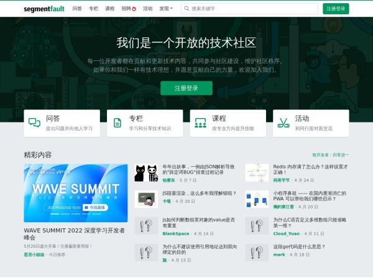Click the 问答 chat bubbles icon
The image size is (373, 280).
pyautogui.click(x=34, y=123)
